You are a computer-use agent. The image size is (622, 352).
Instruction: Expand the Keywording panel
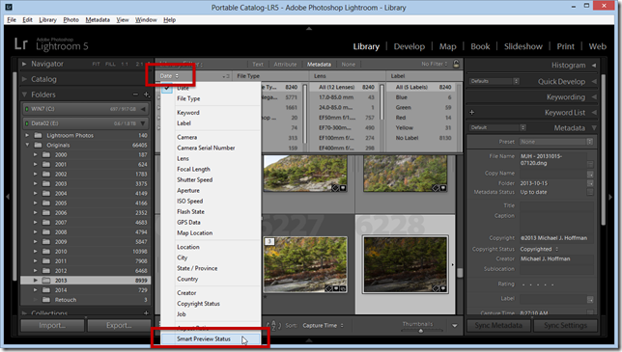(594, 97)
